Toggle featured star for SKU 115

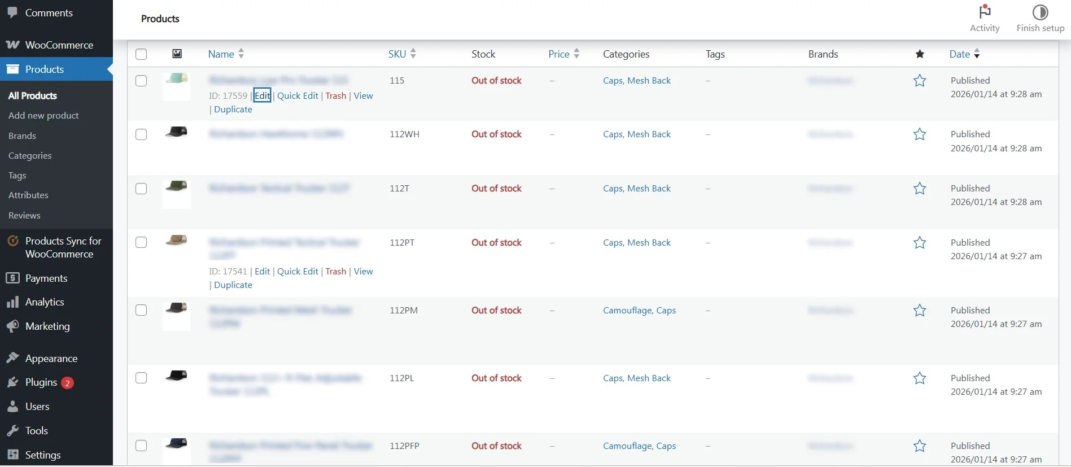920,81
